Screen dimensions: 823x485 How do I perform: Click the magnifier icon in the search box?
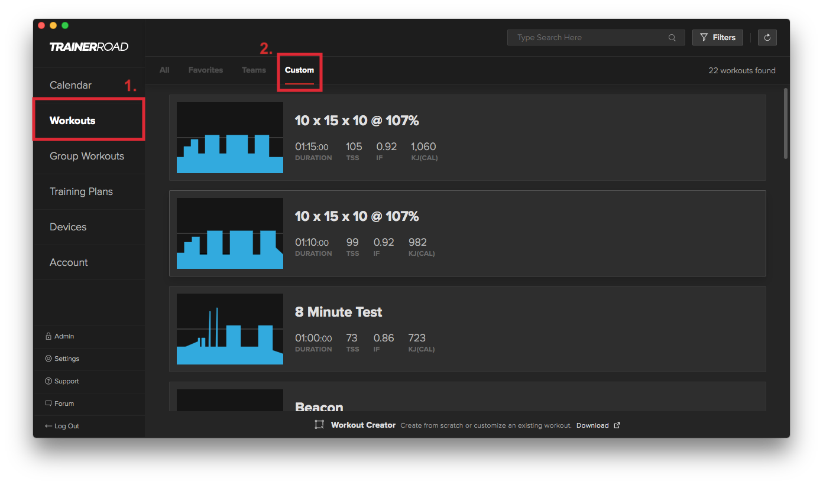(x=672, y=38)
